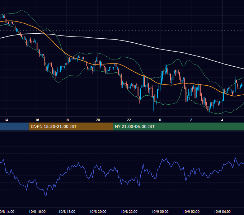Viewport: 244px width, 215px height.
Task: Click the 18 hour axis label
Action: tap(67, 120)
